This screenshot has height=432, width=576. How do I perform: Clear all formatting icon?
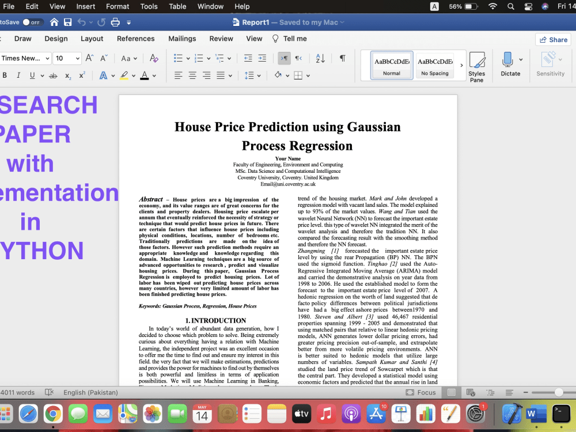coord(154,58)
